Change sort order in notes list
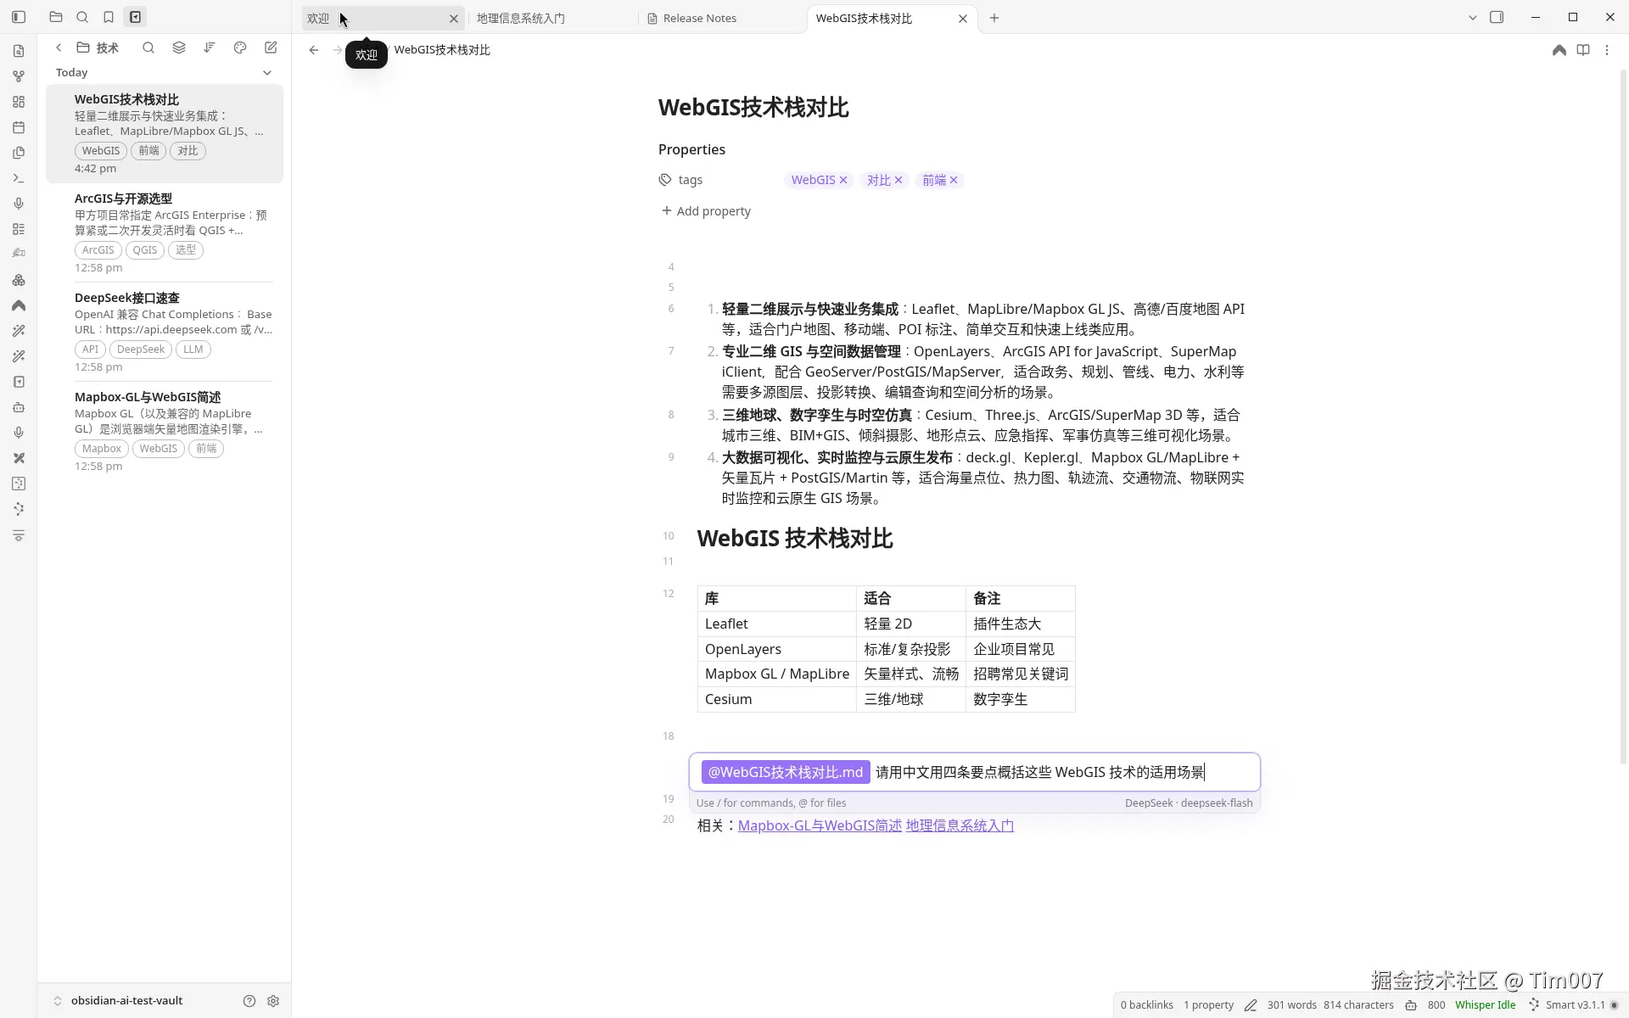1629x1018 pixels. click(210, 48)
